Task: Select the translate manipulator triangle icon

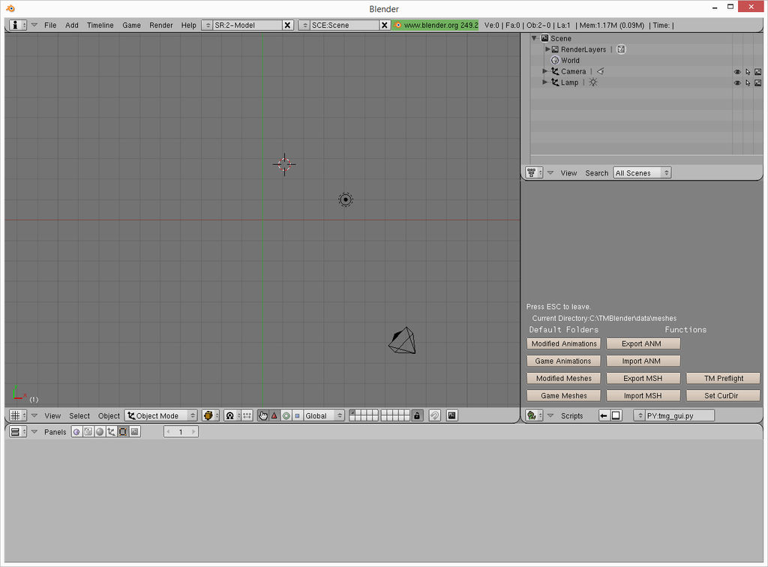Action: pos(274,415)
